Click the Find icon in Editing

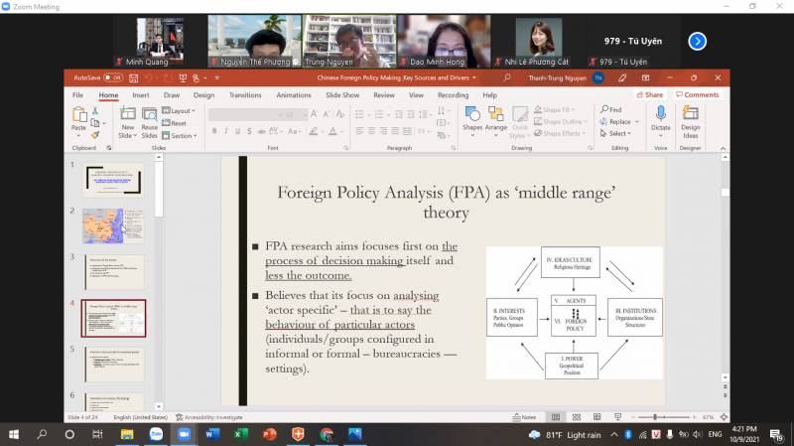click(x=612, y=109)
